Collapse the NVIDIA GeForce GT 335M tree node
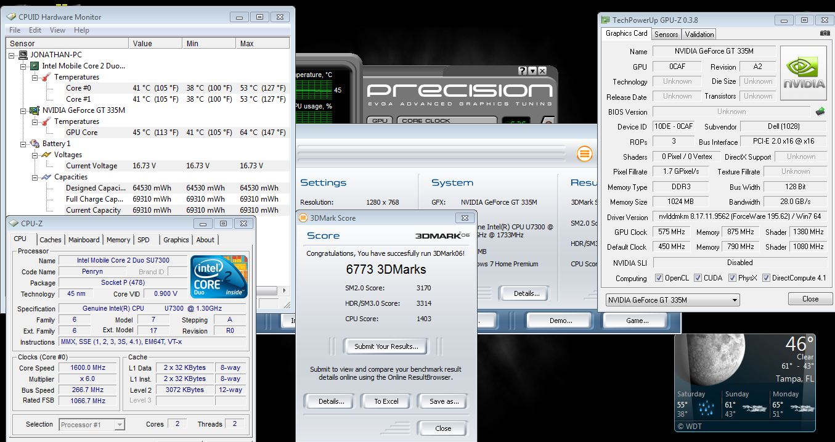 pos(23,110)
